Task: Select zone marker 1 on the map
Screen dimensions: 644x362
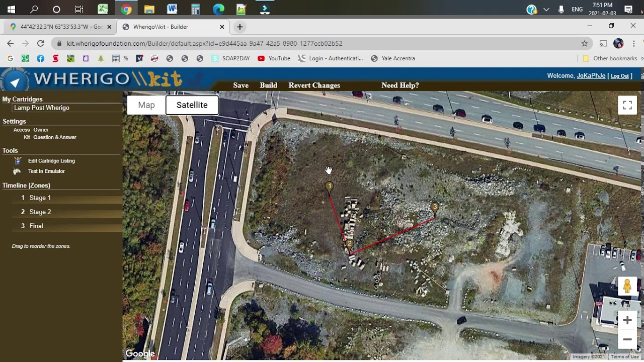Action: point(329,188)
